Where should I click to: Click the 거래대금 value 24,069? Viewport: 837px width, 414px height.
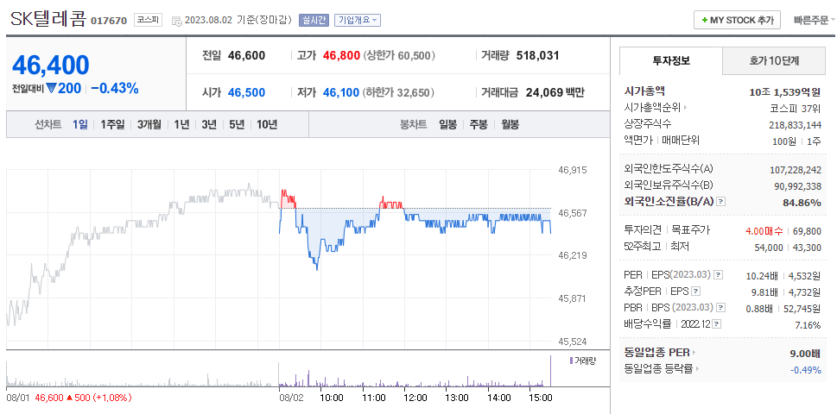544,92
